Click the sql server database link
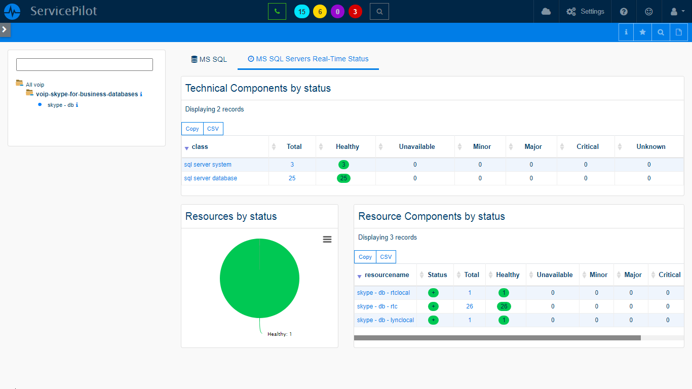This screenshot has width=692, height=389. (x=210, y=178)
